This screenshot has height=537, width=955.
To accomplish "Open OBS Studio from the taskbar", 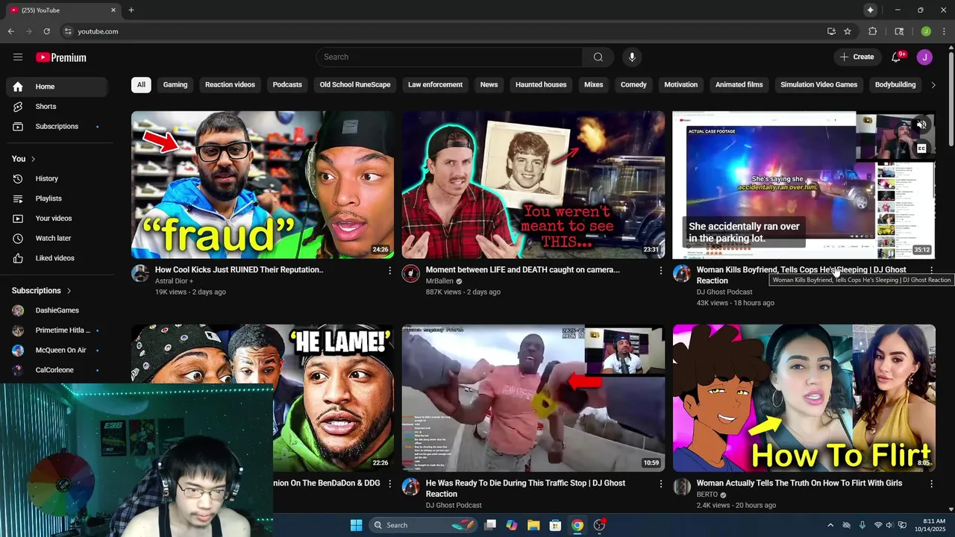I will click(x=599, y=525).
